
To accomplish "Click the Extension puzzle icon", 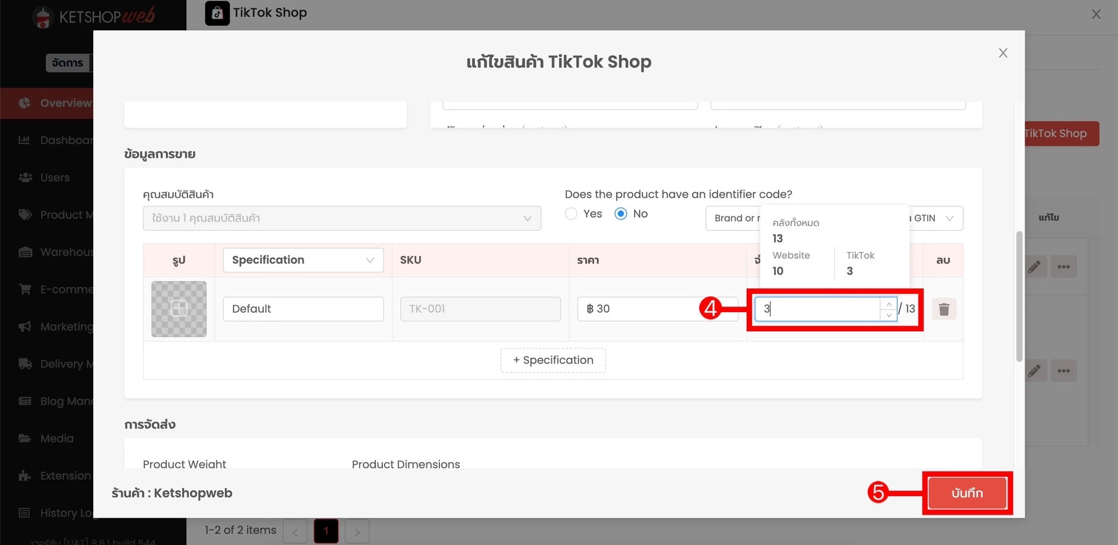I will point(24,476).
